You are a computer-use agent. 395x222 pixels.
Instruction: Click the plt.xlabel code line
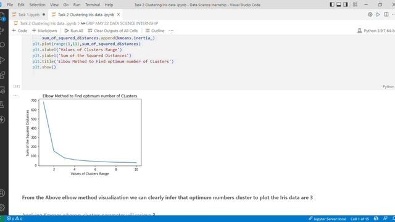coord(77,49)
